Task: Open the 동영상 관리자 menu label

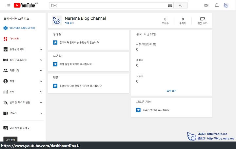Action: 17,49
